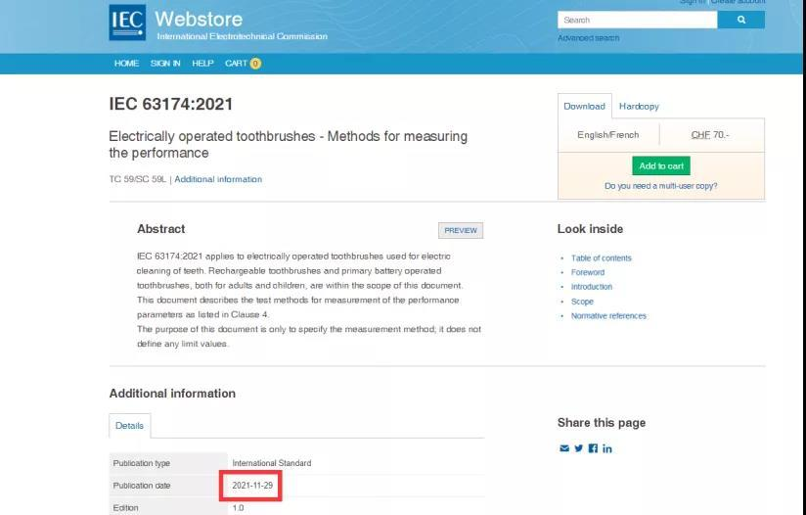Share this page via email icon
The height and width of the screenshot is (515, 806).
(x=563, y=448)
